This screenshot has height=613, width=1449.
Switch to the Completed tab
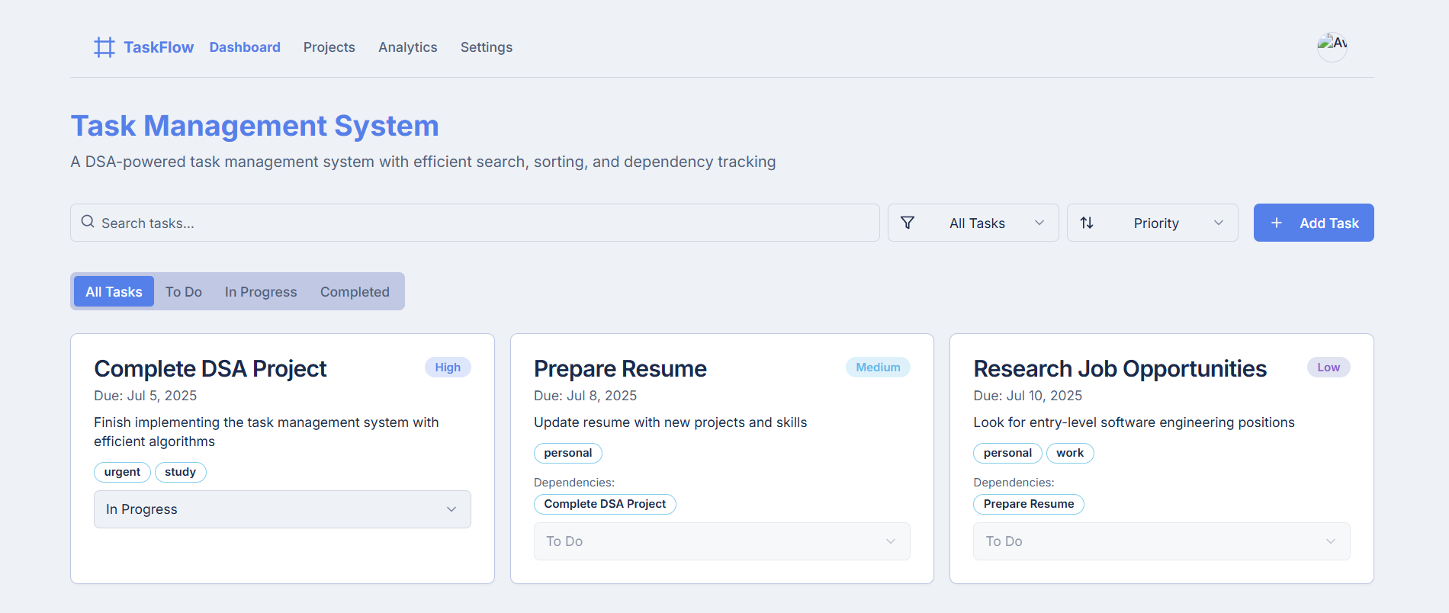pos(355,291)
